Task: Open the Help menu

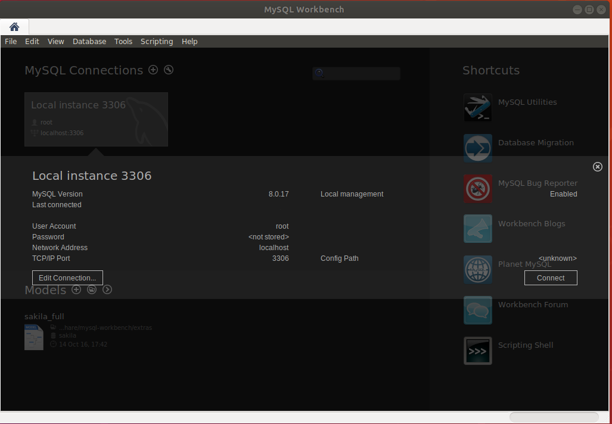Action: [189, 41]
